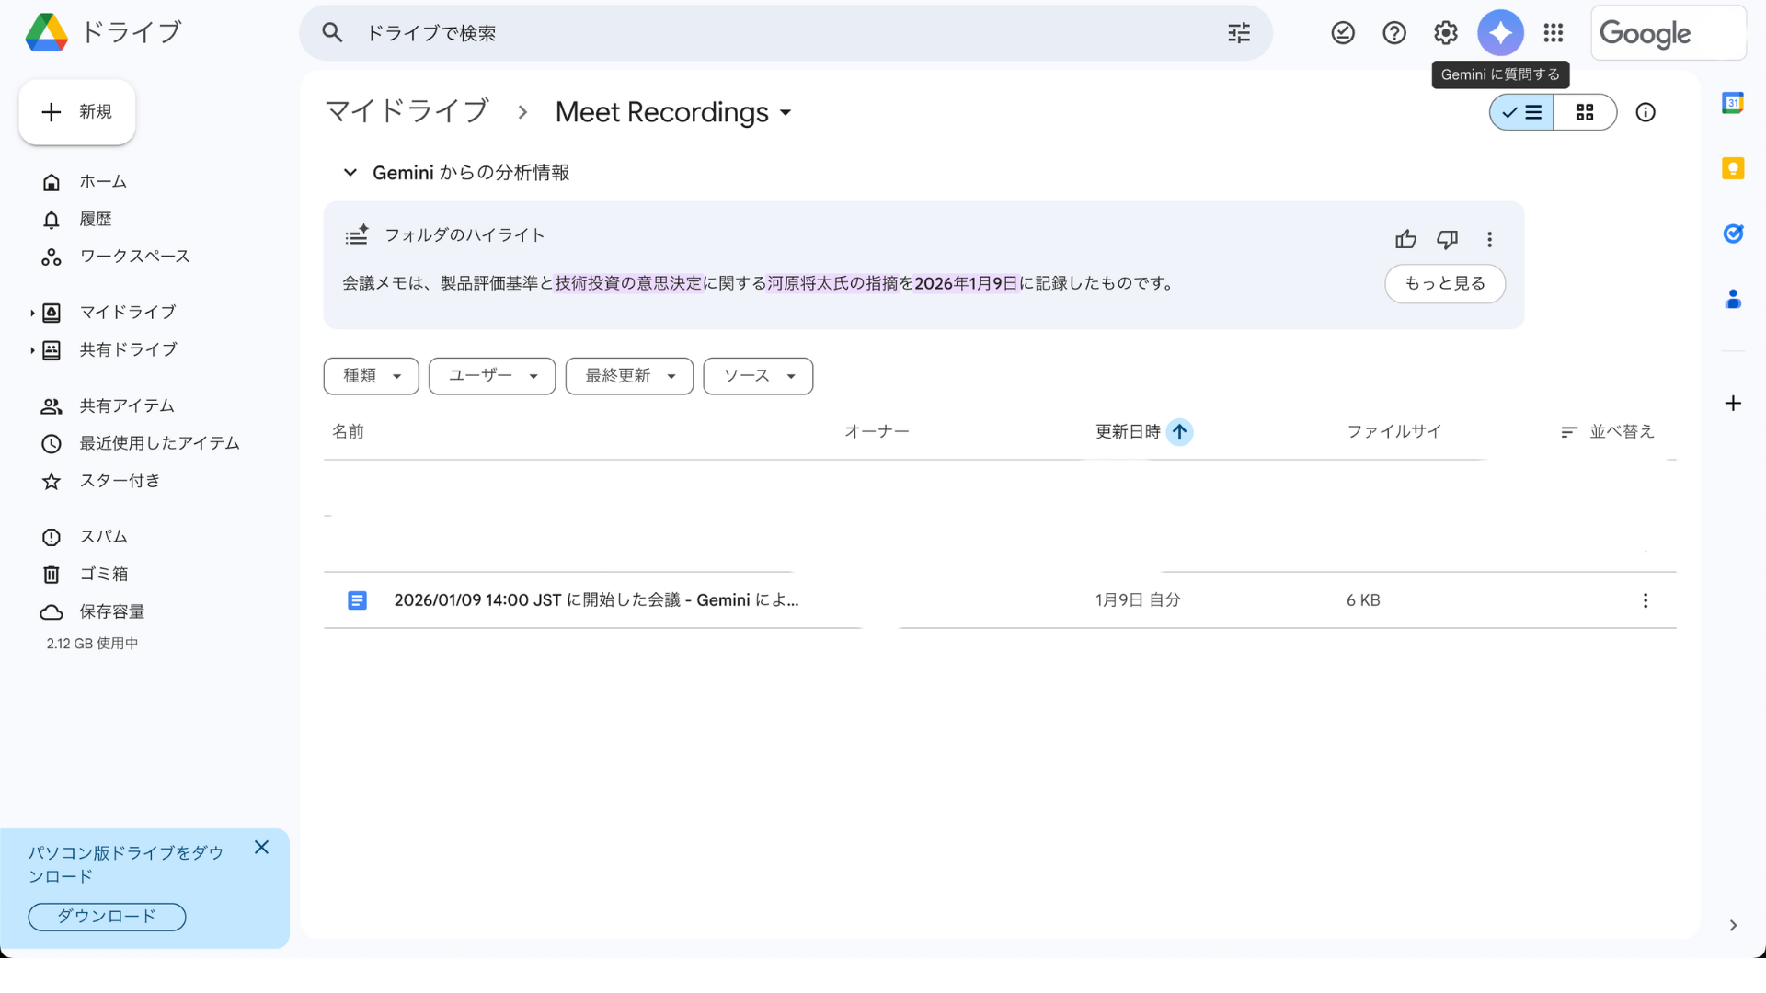Open Google apps grid launcher
Screen dimensions: 1766x993
[x=1554, y=33]
